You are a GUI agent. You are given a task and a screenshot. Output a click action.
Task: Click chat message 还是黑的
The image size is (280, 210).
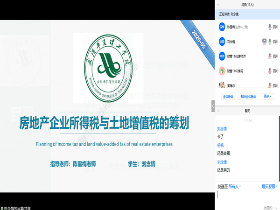pos(224,170)
